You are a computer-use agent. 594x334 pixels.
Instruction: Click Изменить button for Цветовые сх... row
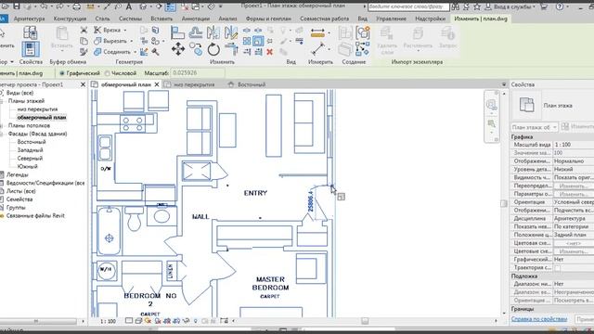(574, 251)
